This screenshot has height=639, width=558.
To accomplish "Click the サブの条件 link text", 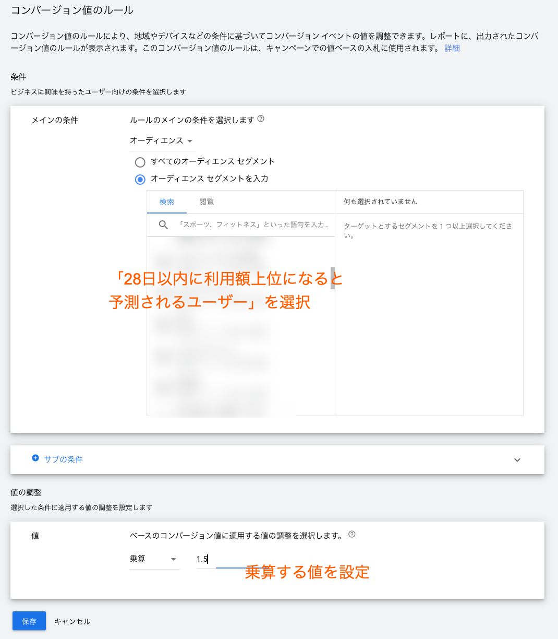I will click(x=63, y=459).
